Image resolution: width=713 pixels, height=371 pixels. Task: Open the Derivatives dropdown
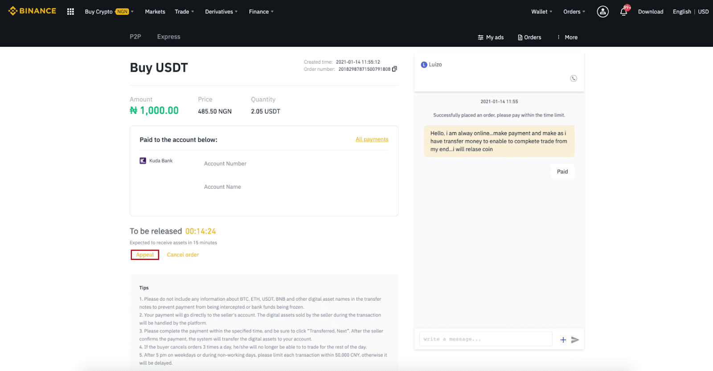[x=221, y=12]
